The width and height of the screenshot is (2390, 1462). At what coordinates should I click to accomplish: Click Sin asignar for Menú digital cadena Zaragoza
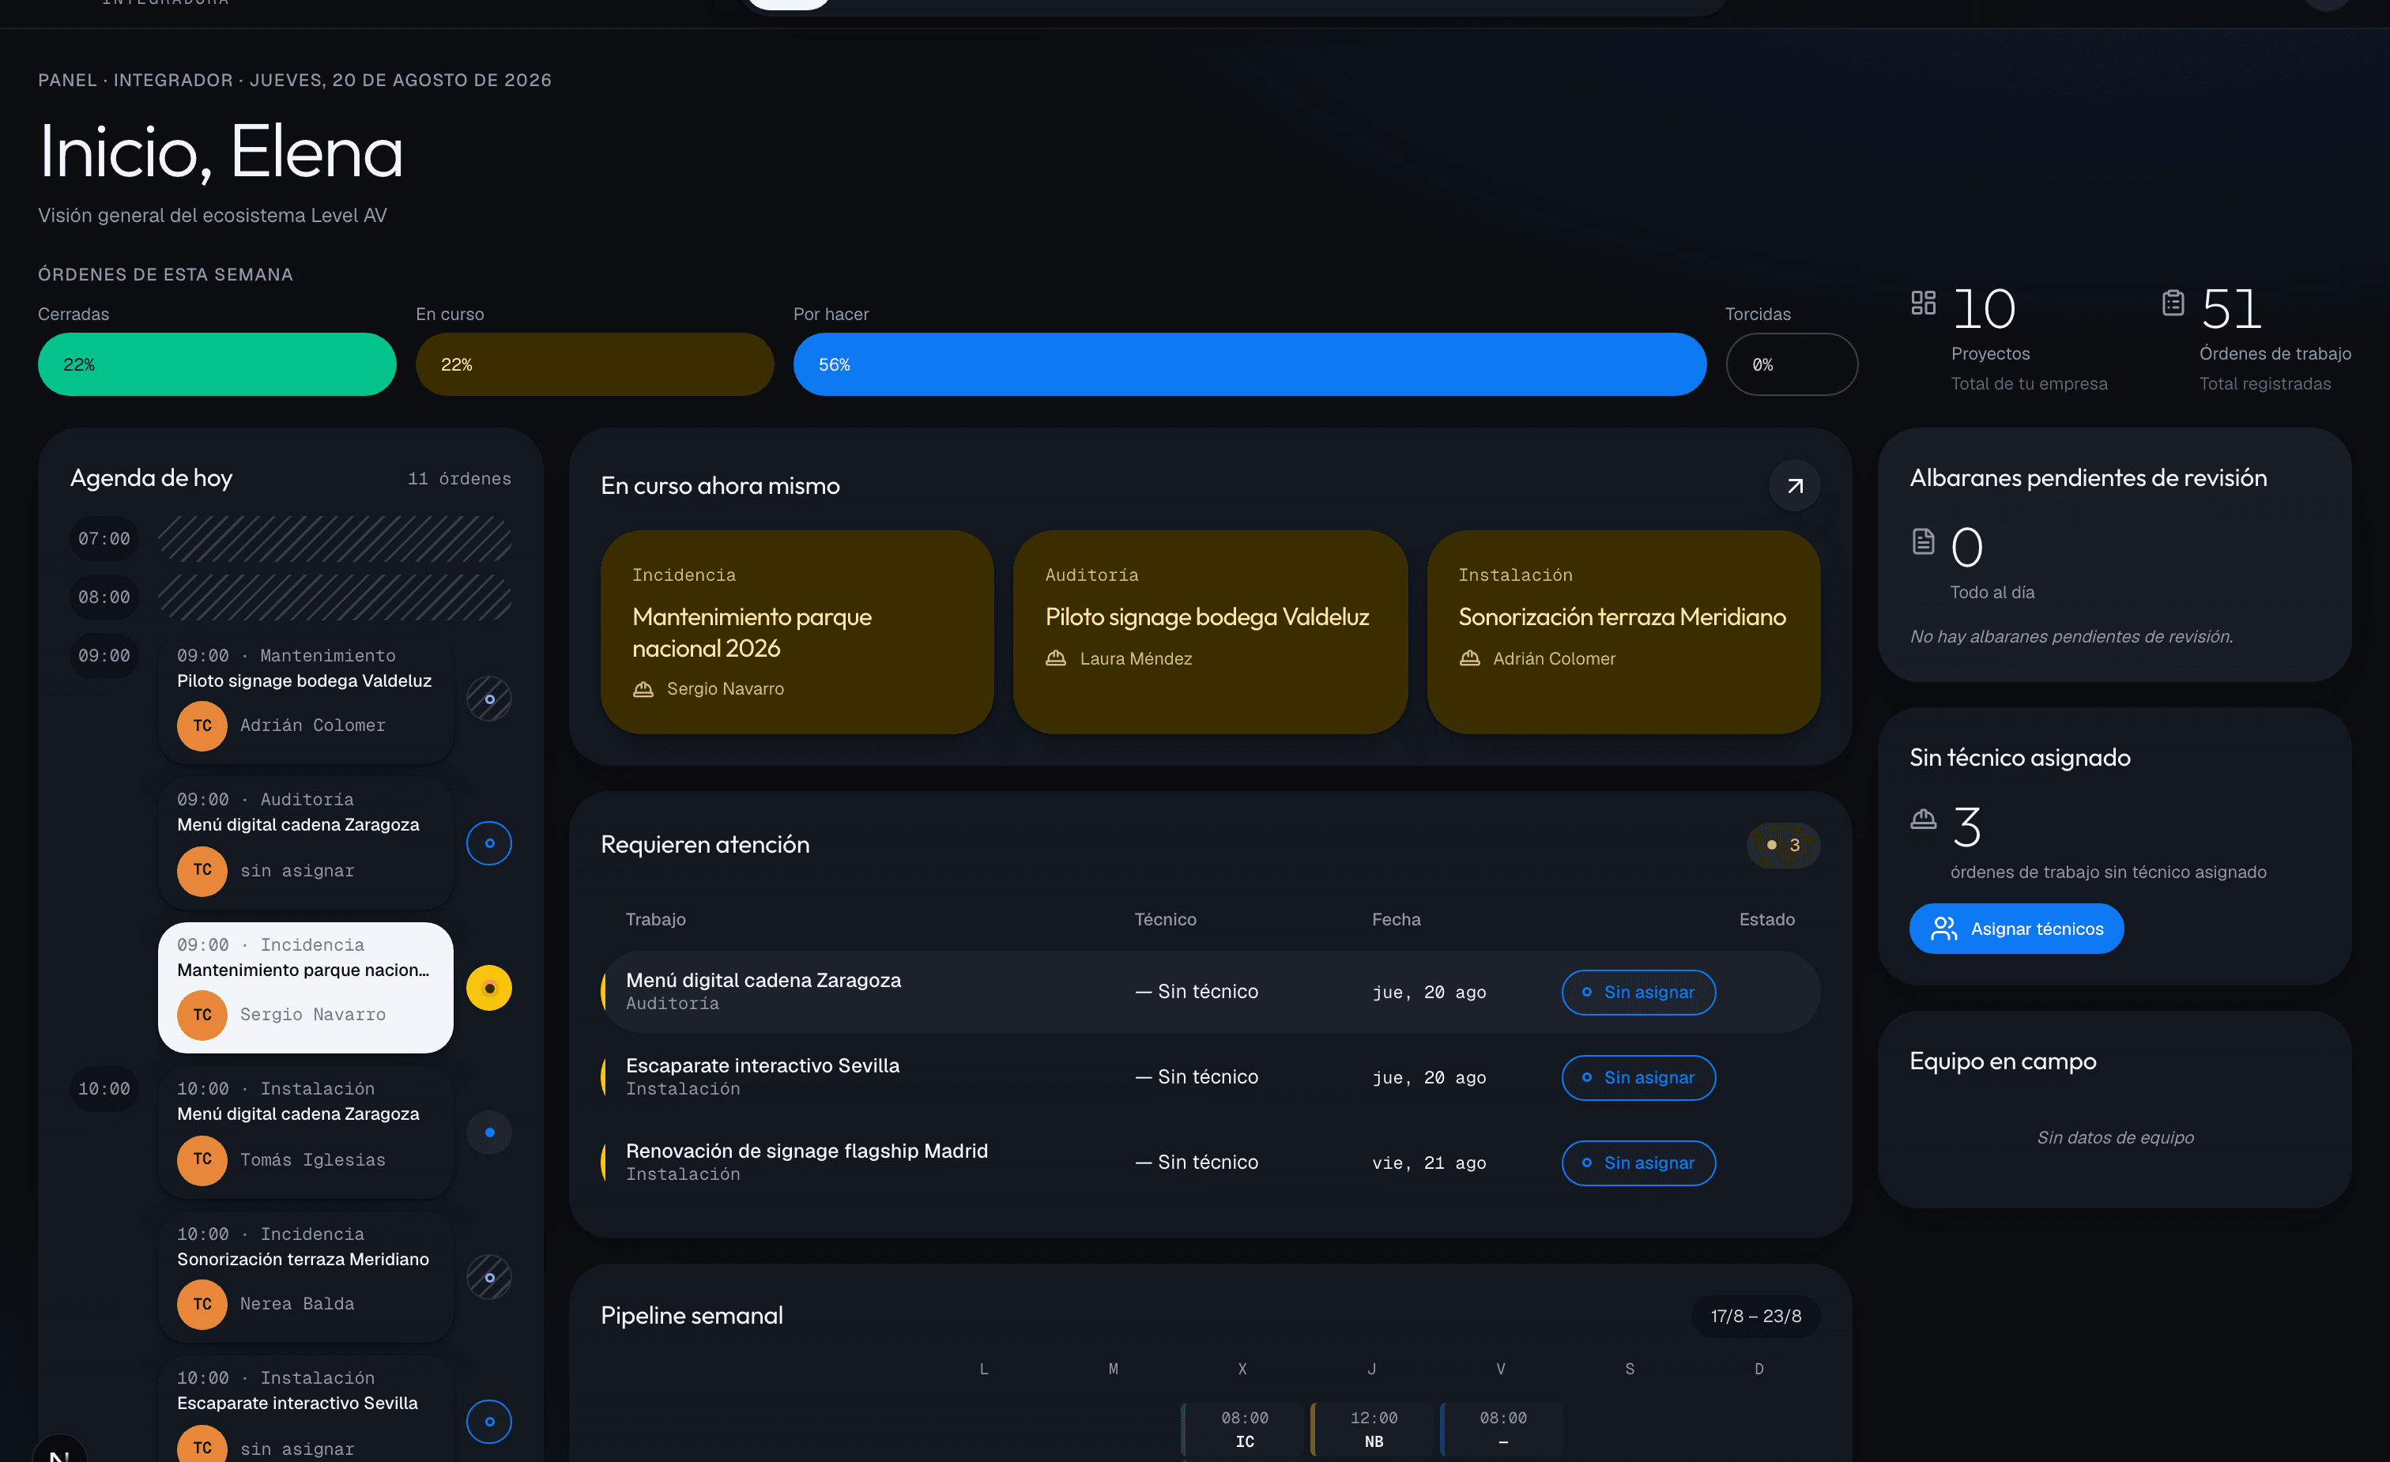click(1638, 993)
